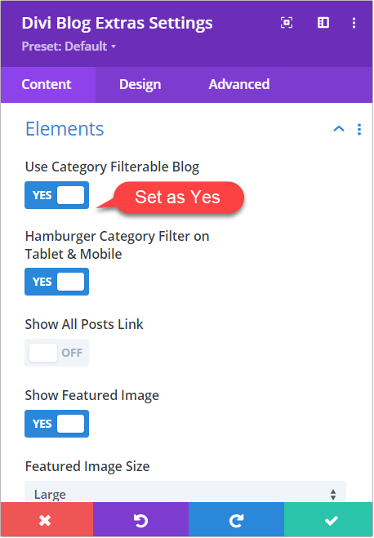This screenshot has width=374, height=538.
Task: Toggle the Show Featured Image switch
Action: tap(56, 424)
